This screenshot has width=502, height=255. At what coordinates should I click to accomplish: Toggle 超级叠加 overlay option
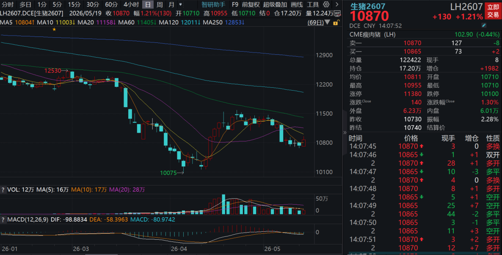(x=275, y=5)
